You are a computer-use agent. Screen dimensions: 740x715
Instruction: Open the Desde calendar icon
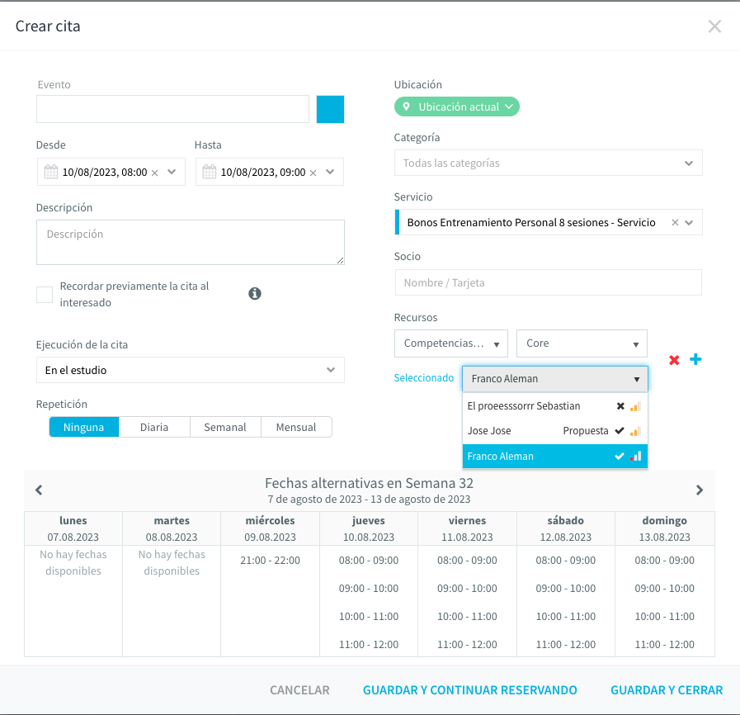[x=51, y=172]
